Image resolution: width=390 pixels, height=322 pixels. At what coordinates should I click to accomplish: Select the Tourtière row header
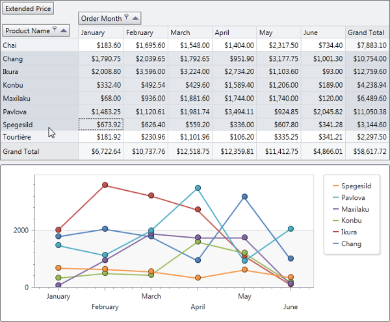[39, 137]
